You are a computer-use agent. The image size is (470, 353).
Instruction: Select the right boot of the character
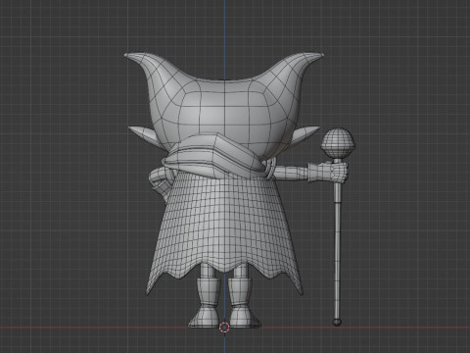(243, 302)
